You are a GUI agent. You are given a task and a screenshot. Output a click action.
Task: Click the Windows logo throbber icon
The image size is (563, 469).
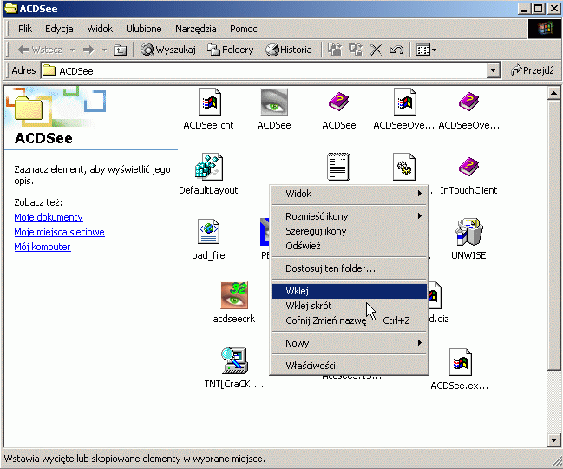click(545, 29)
